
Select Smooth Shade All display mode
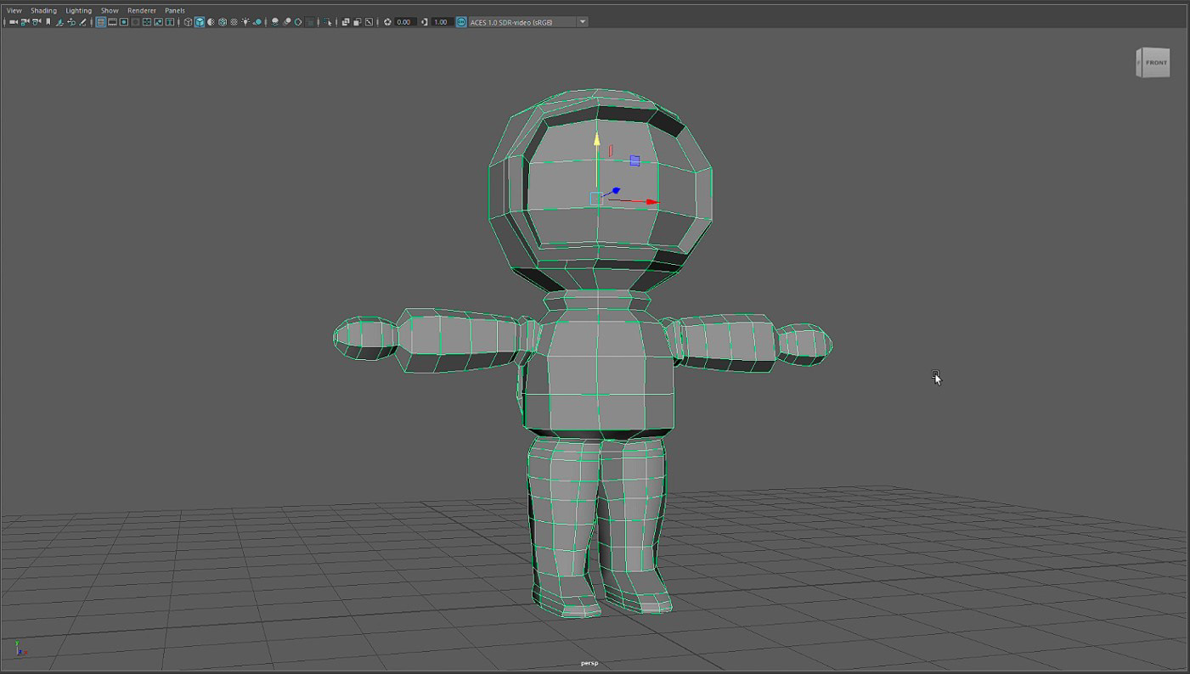[200, 22]
